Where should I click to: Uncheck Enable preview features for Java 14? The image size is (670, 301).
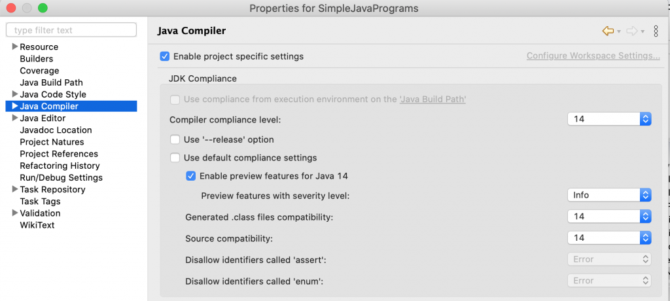(191, 175)
